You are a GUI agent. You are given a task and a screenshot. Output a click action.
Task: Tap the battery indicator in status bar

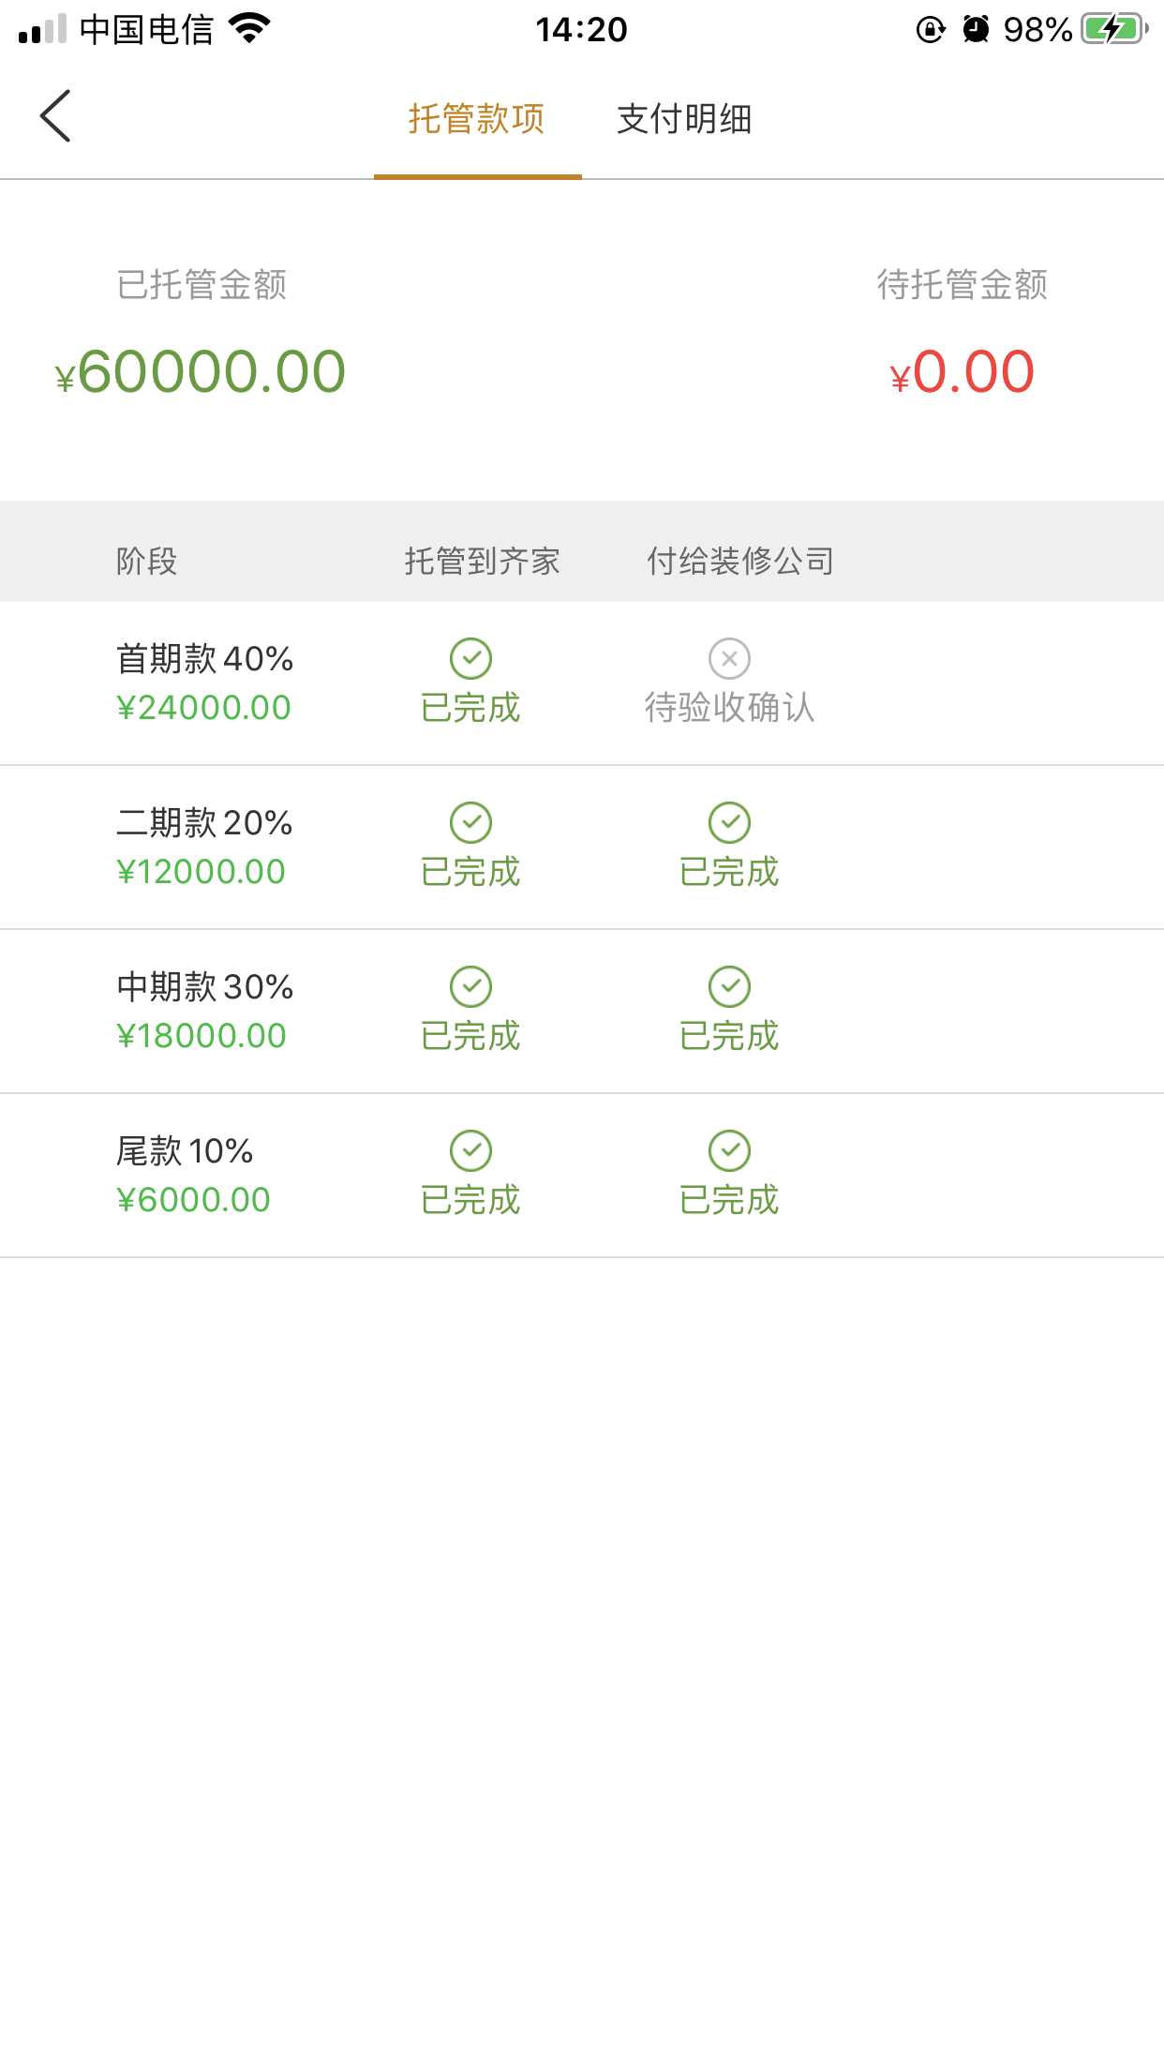click(x=1113, y=29)
